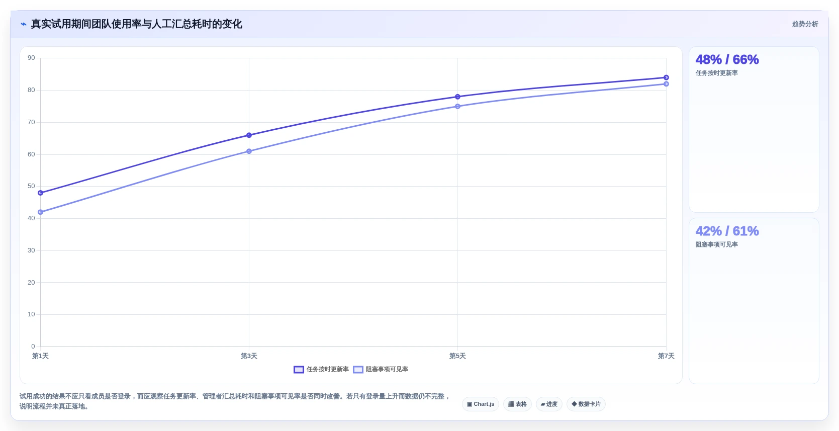Click the 48% / 66% metric value
The image size is (839, 431).
pyautogui.click(x=727, y=60)
